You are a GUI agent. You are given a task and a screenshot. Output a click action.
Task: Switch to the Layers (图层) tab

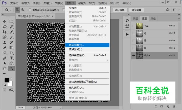135,19
